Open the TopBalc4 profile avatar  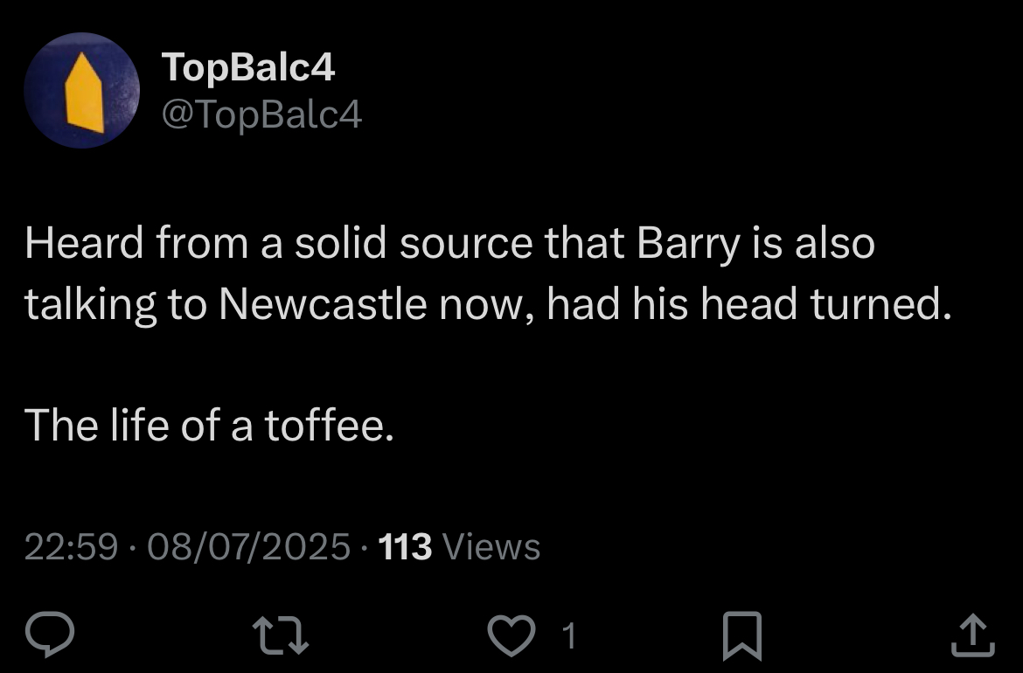(x=81, y=92)
